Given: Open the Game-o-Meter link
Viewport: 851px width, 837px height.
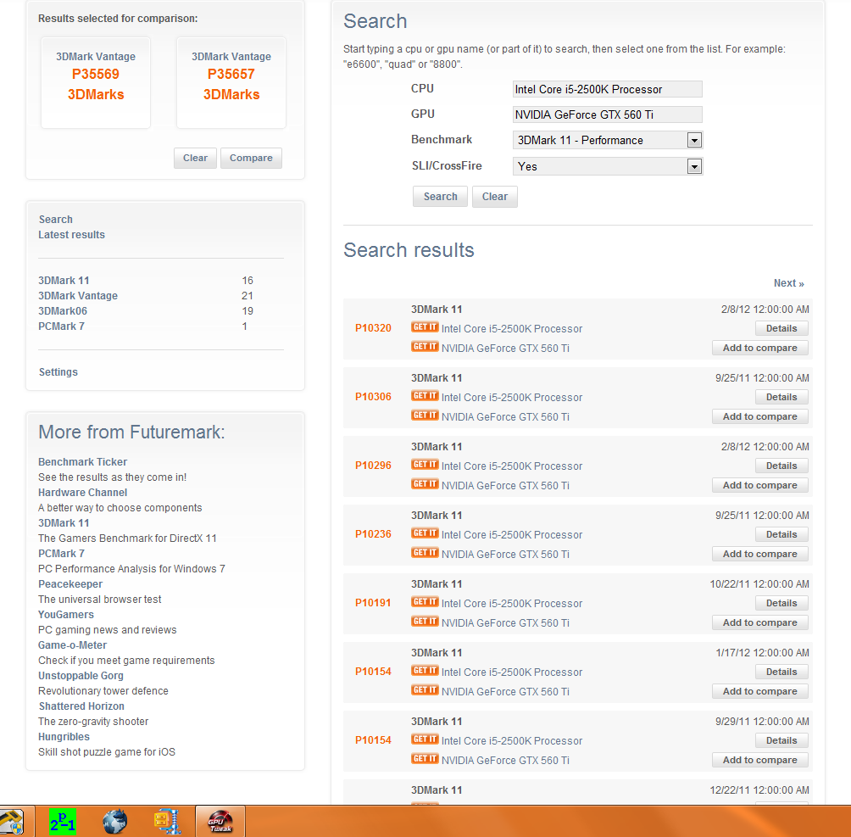Looking at the screenshot, I should coord(72,644).
